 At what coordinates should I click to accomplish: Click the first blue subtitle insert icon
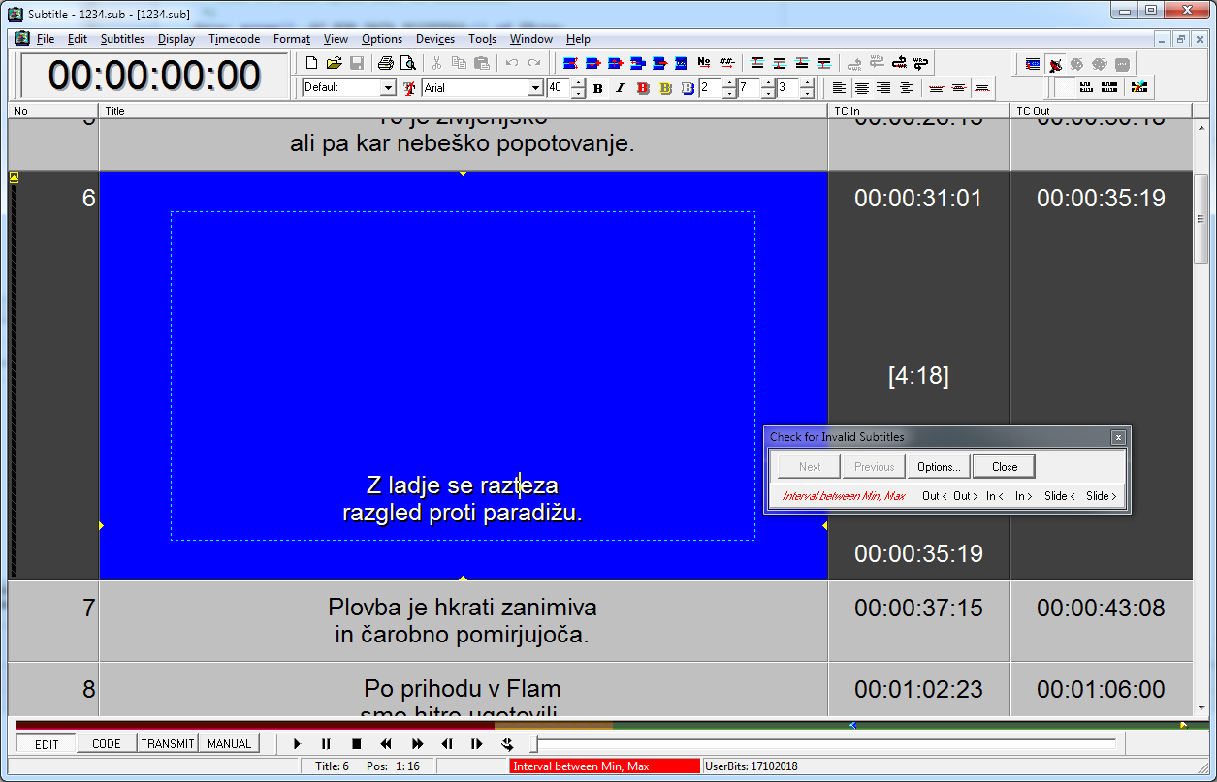pyautogui.click(x=570, y=63)
